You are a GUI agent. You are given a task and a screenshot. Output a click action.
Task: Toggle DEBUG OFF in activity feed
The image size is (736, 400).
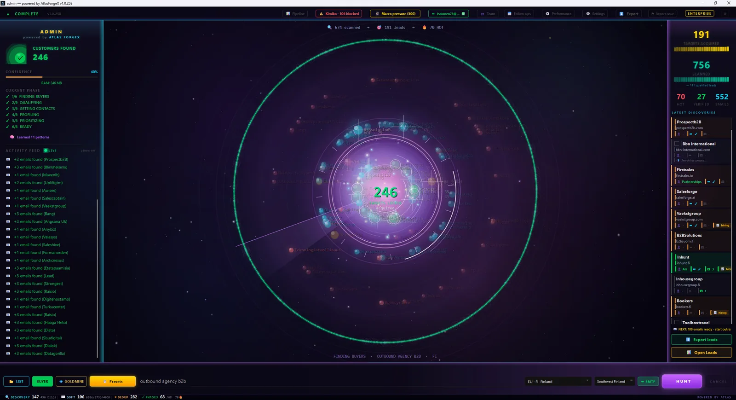(88, 151)
